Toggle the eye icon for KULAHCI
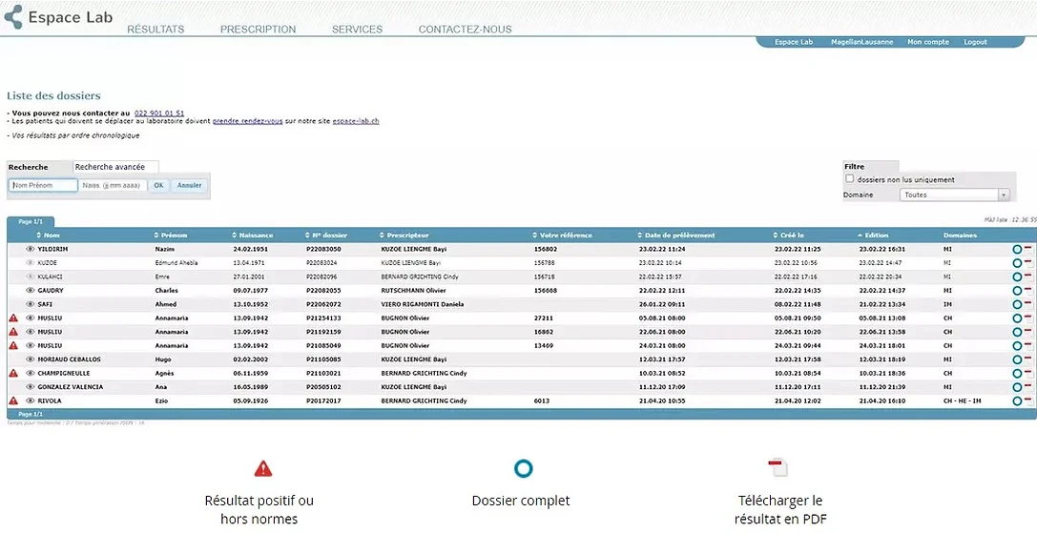Screen dimensions: 1037x533 [30, 277]
